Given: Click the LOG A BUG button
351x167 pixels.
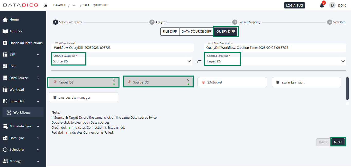Looking at the screenshot, I should (294, 5).
